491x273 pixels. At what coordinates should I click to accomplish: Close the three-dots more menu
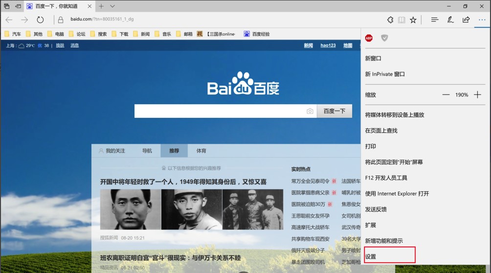pos(482,20)
